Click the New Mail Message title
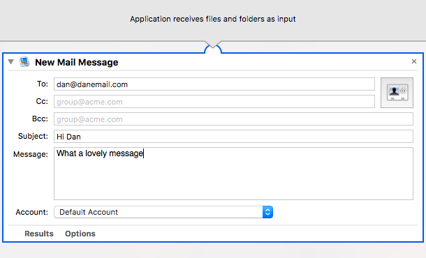This screenshot has width=426, height=258. pos(77,62)
